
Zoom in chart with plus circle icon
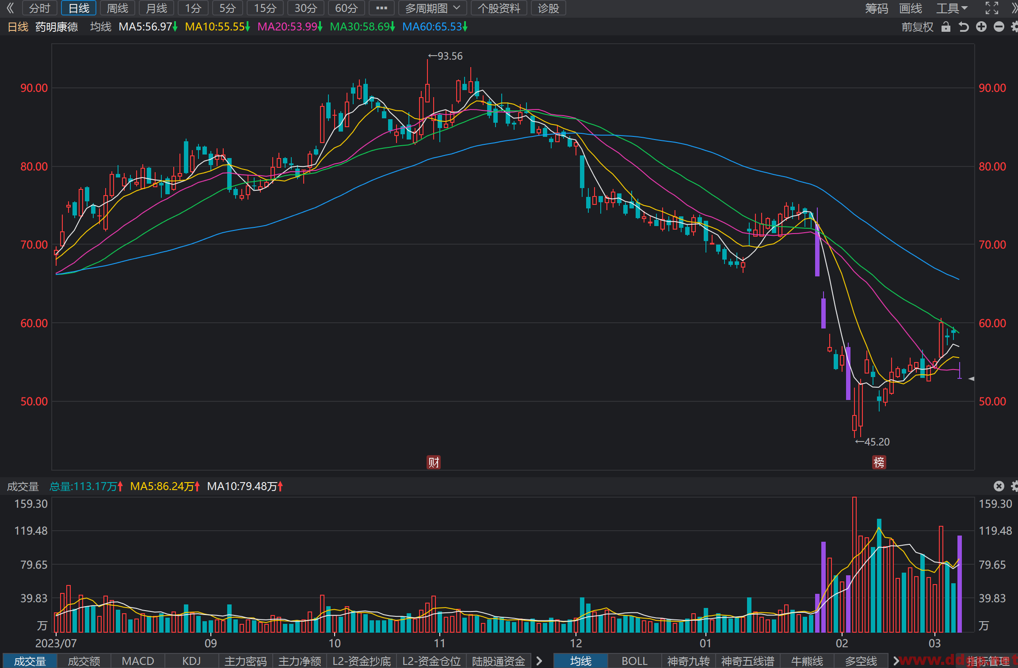[981, 27]
